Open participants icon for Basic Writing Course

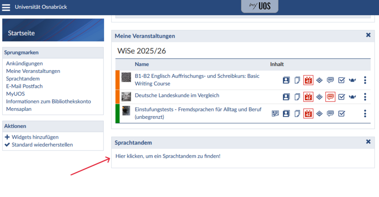pyautogui.click(x=286, y=80)
